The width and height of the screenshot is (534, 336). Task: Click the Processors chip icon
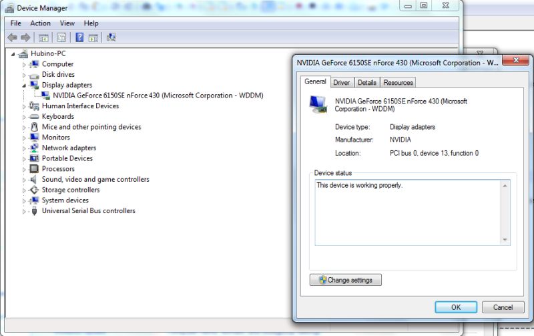(x=34, y=169)
